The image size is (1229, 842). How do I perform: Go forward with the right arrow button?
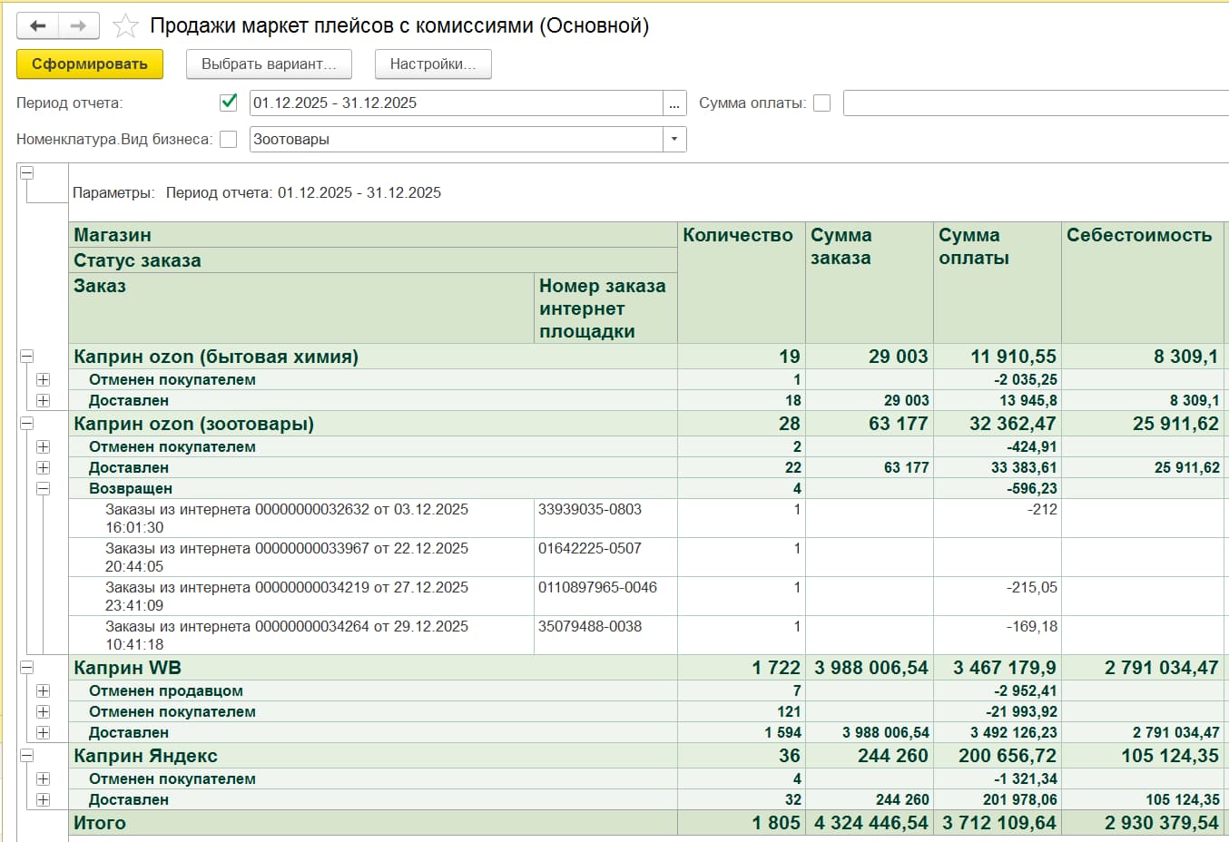tap(79, 26)
